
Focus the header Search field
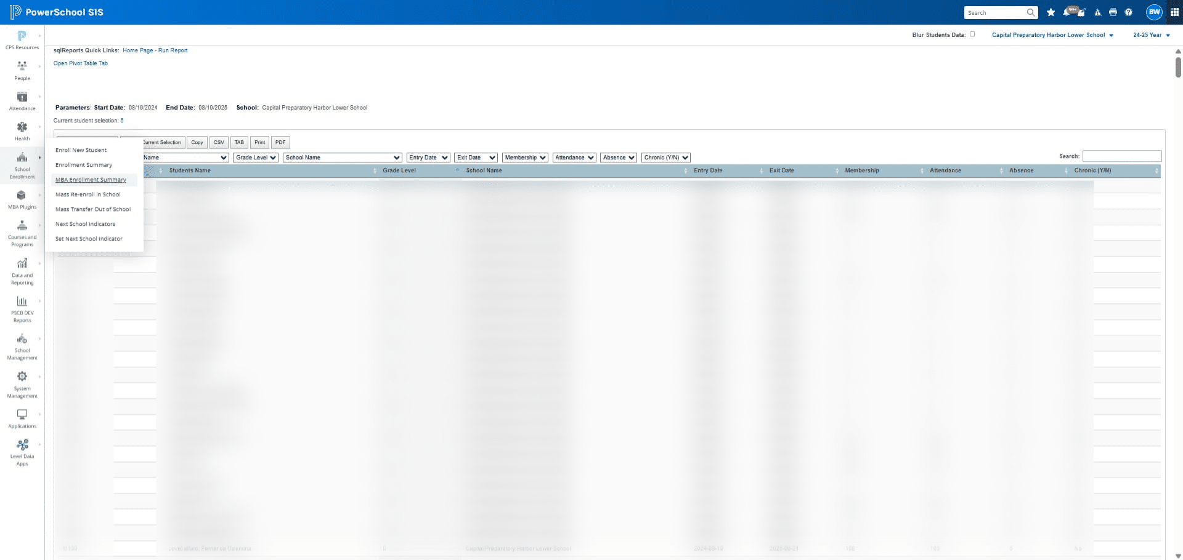995,12
